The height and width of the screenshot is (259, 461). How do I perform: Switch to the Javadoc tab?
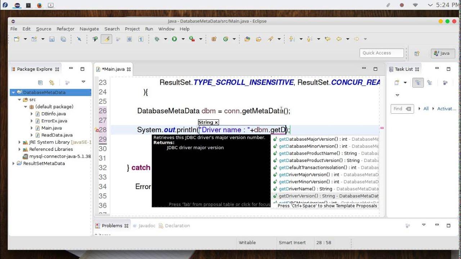click(x=144, y=226)
